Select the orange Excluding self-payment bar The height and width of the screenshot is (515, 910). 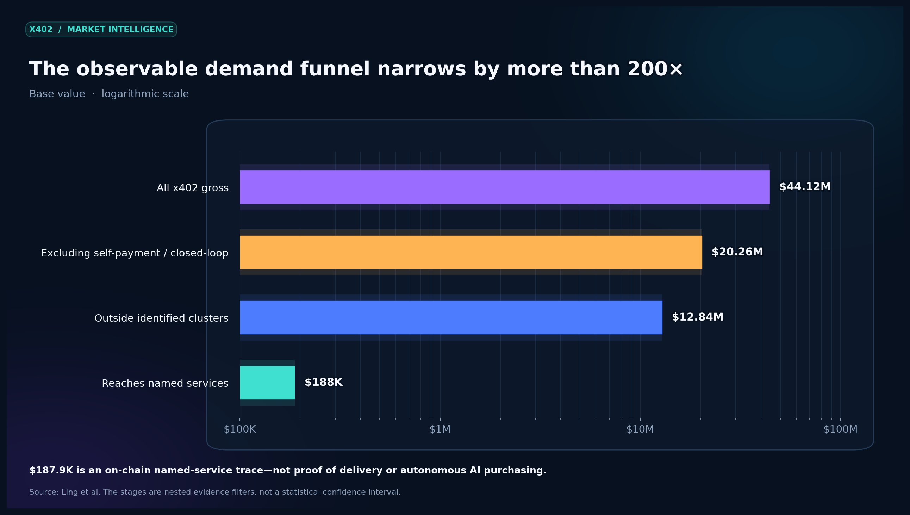(471, 252)
